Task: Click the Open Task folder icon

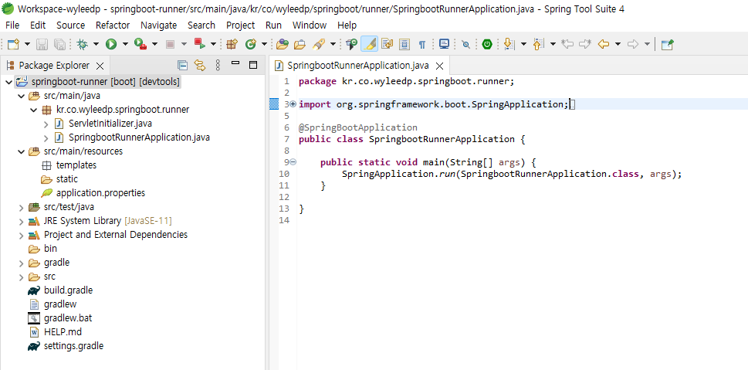Action: click(300, 44)
